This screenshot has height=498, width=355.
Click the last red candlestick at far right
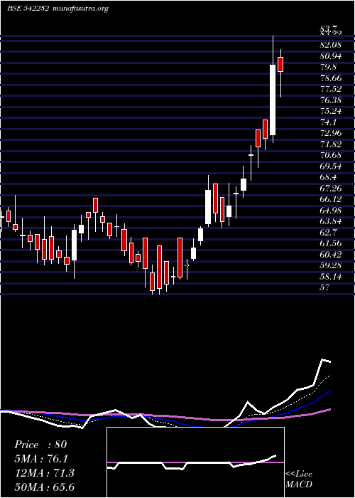(x=280, y=65)
